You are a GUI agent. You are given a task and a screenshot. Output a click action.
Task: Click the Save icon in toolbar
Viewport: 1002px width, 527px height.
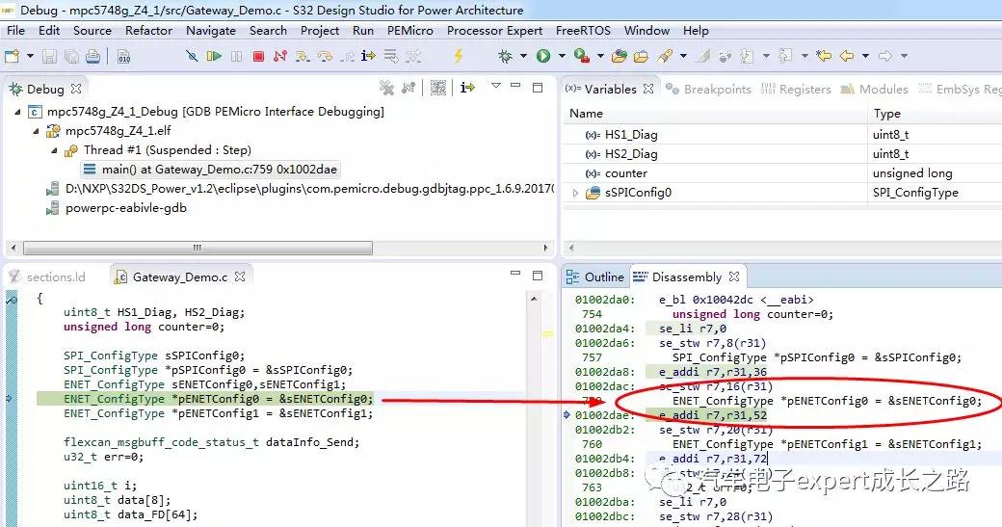(49, 57)
